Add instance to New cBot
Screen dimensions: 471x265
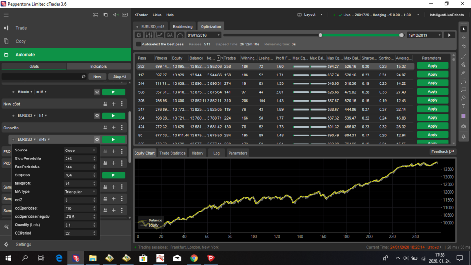[113, 104]
